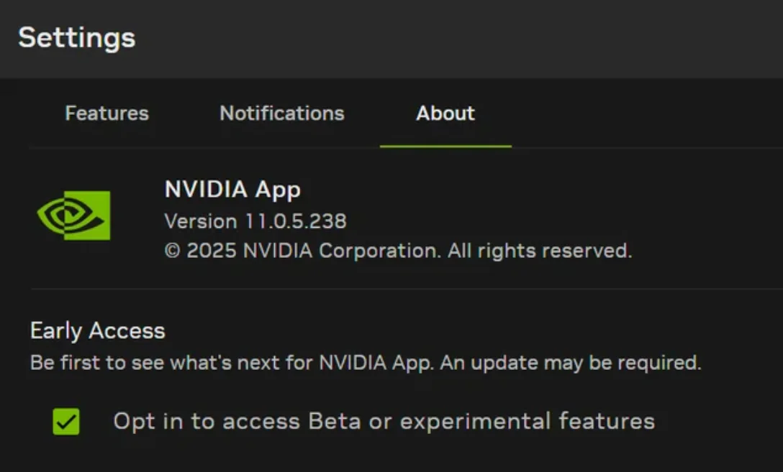Image resolution: width=783 pixels, height=472 pixels.
Task: Click the Settings page title
Action: point(76,37)
